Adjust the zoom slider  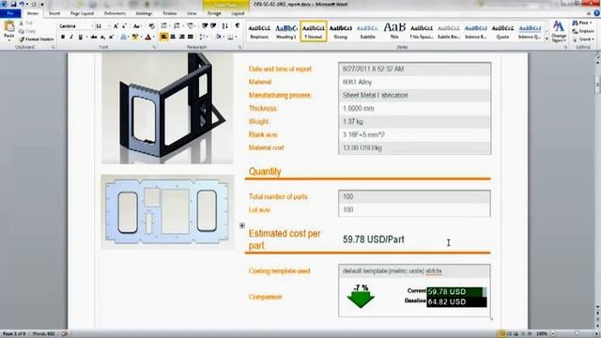point(577,334)
